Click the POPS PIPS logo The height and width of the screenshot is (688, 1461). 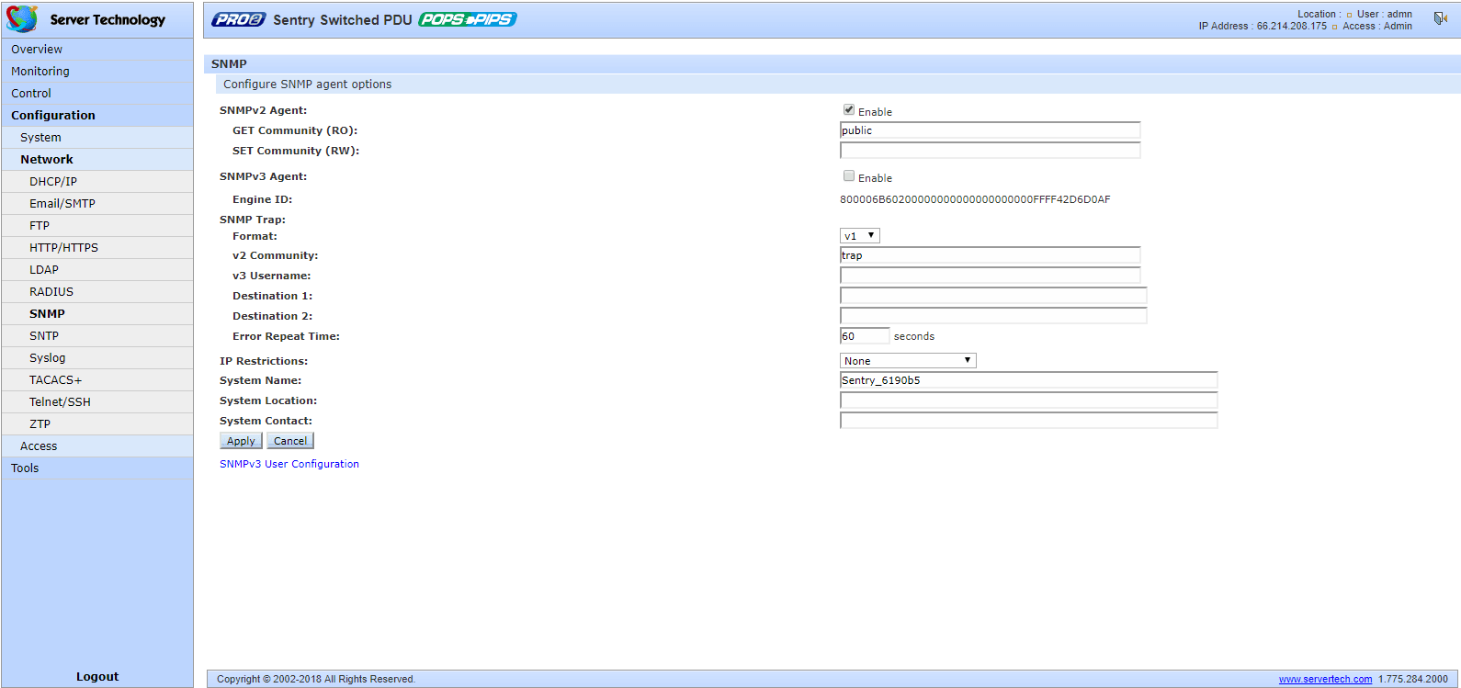point(468,19)
